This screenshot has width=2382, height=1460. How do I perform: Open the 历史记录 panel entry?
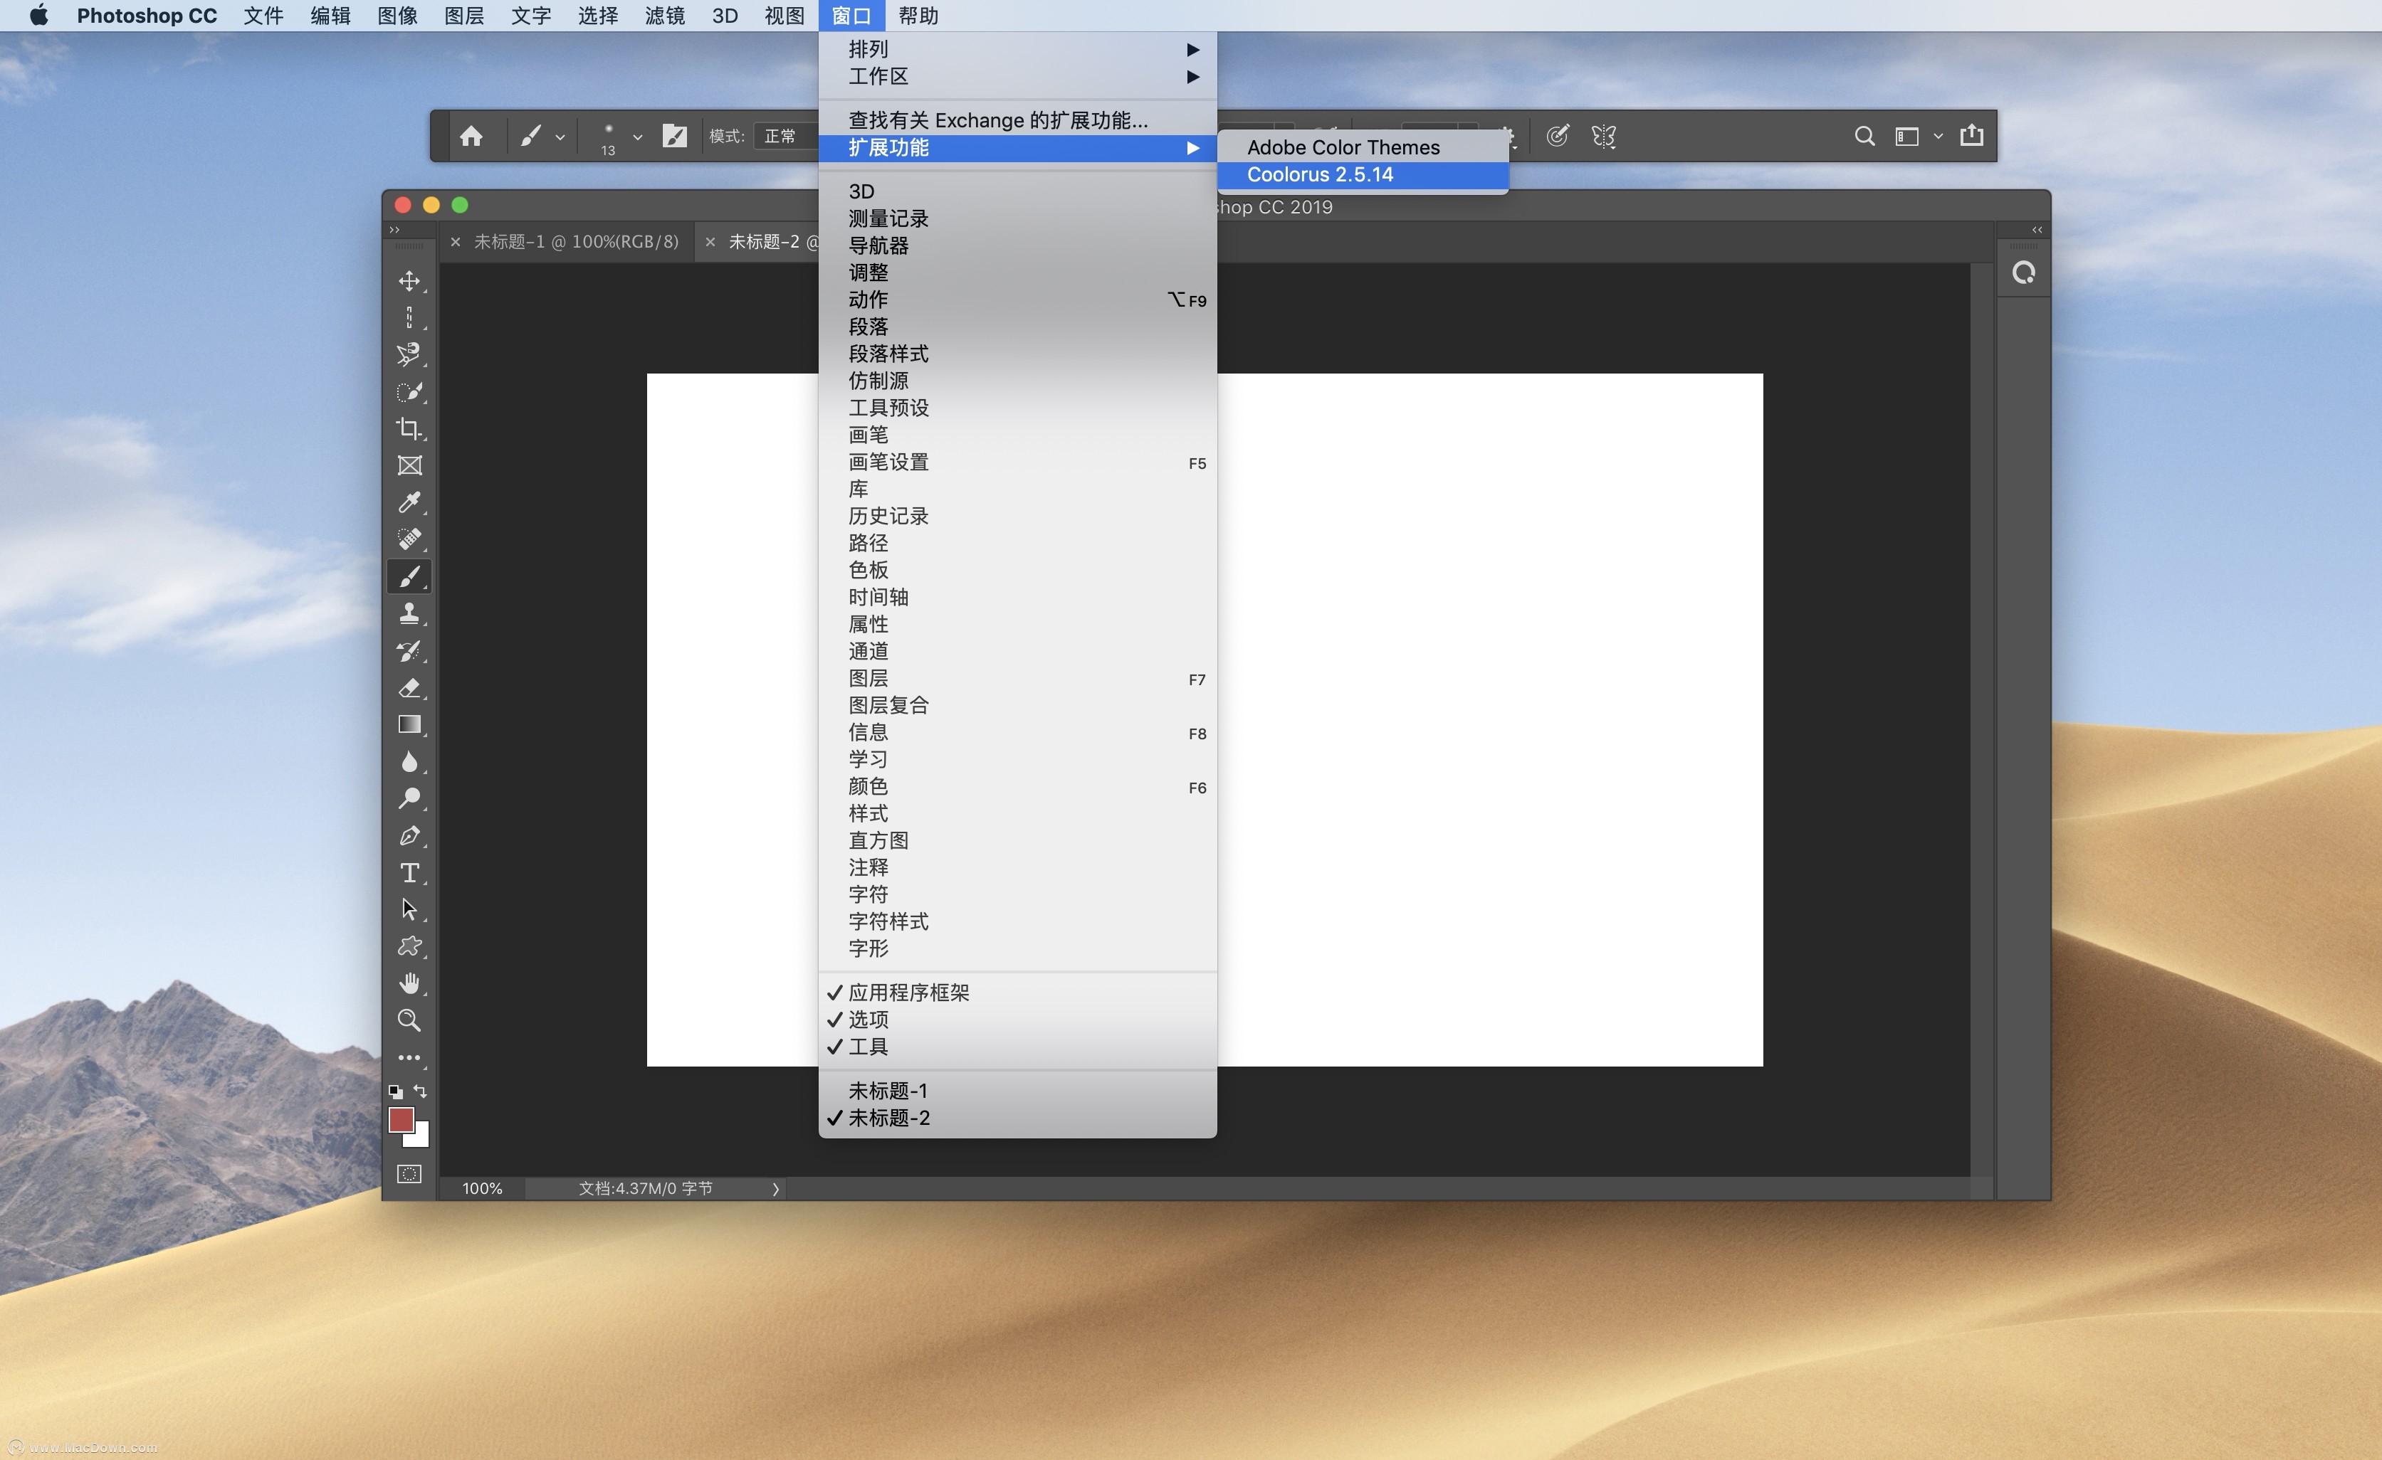[1017, 517]
